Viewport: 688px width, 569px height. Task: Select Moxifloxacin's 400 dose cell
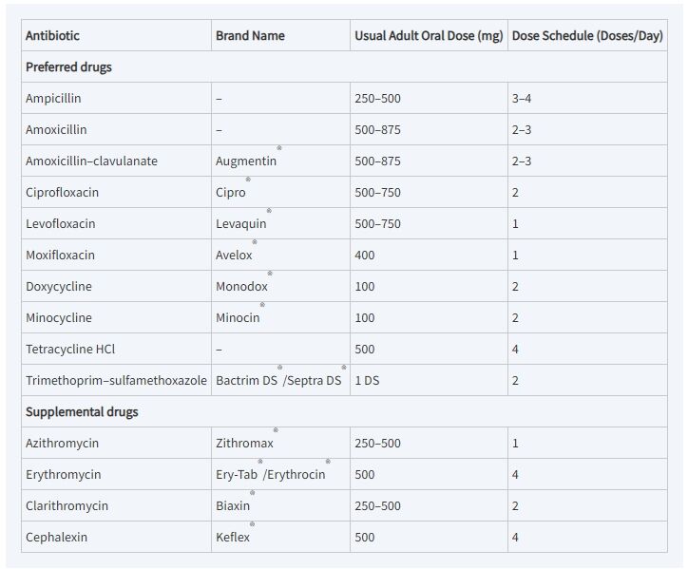tap(365, 255)
